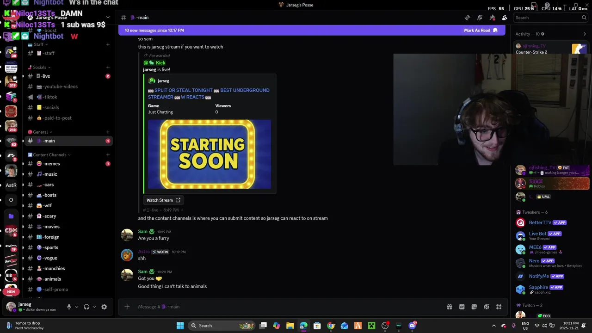Open the -music channel
This screenshot has height=333, width=592.
(68, 174)
